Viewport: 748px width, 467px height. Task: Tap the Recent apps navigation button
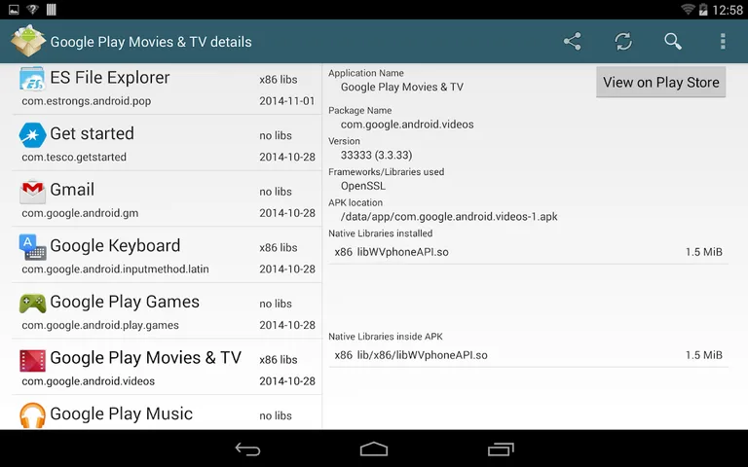click(501, 449)
